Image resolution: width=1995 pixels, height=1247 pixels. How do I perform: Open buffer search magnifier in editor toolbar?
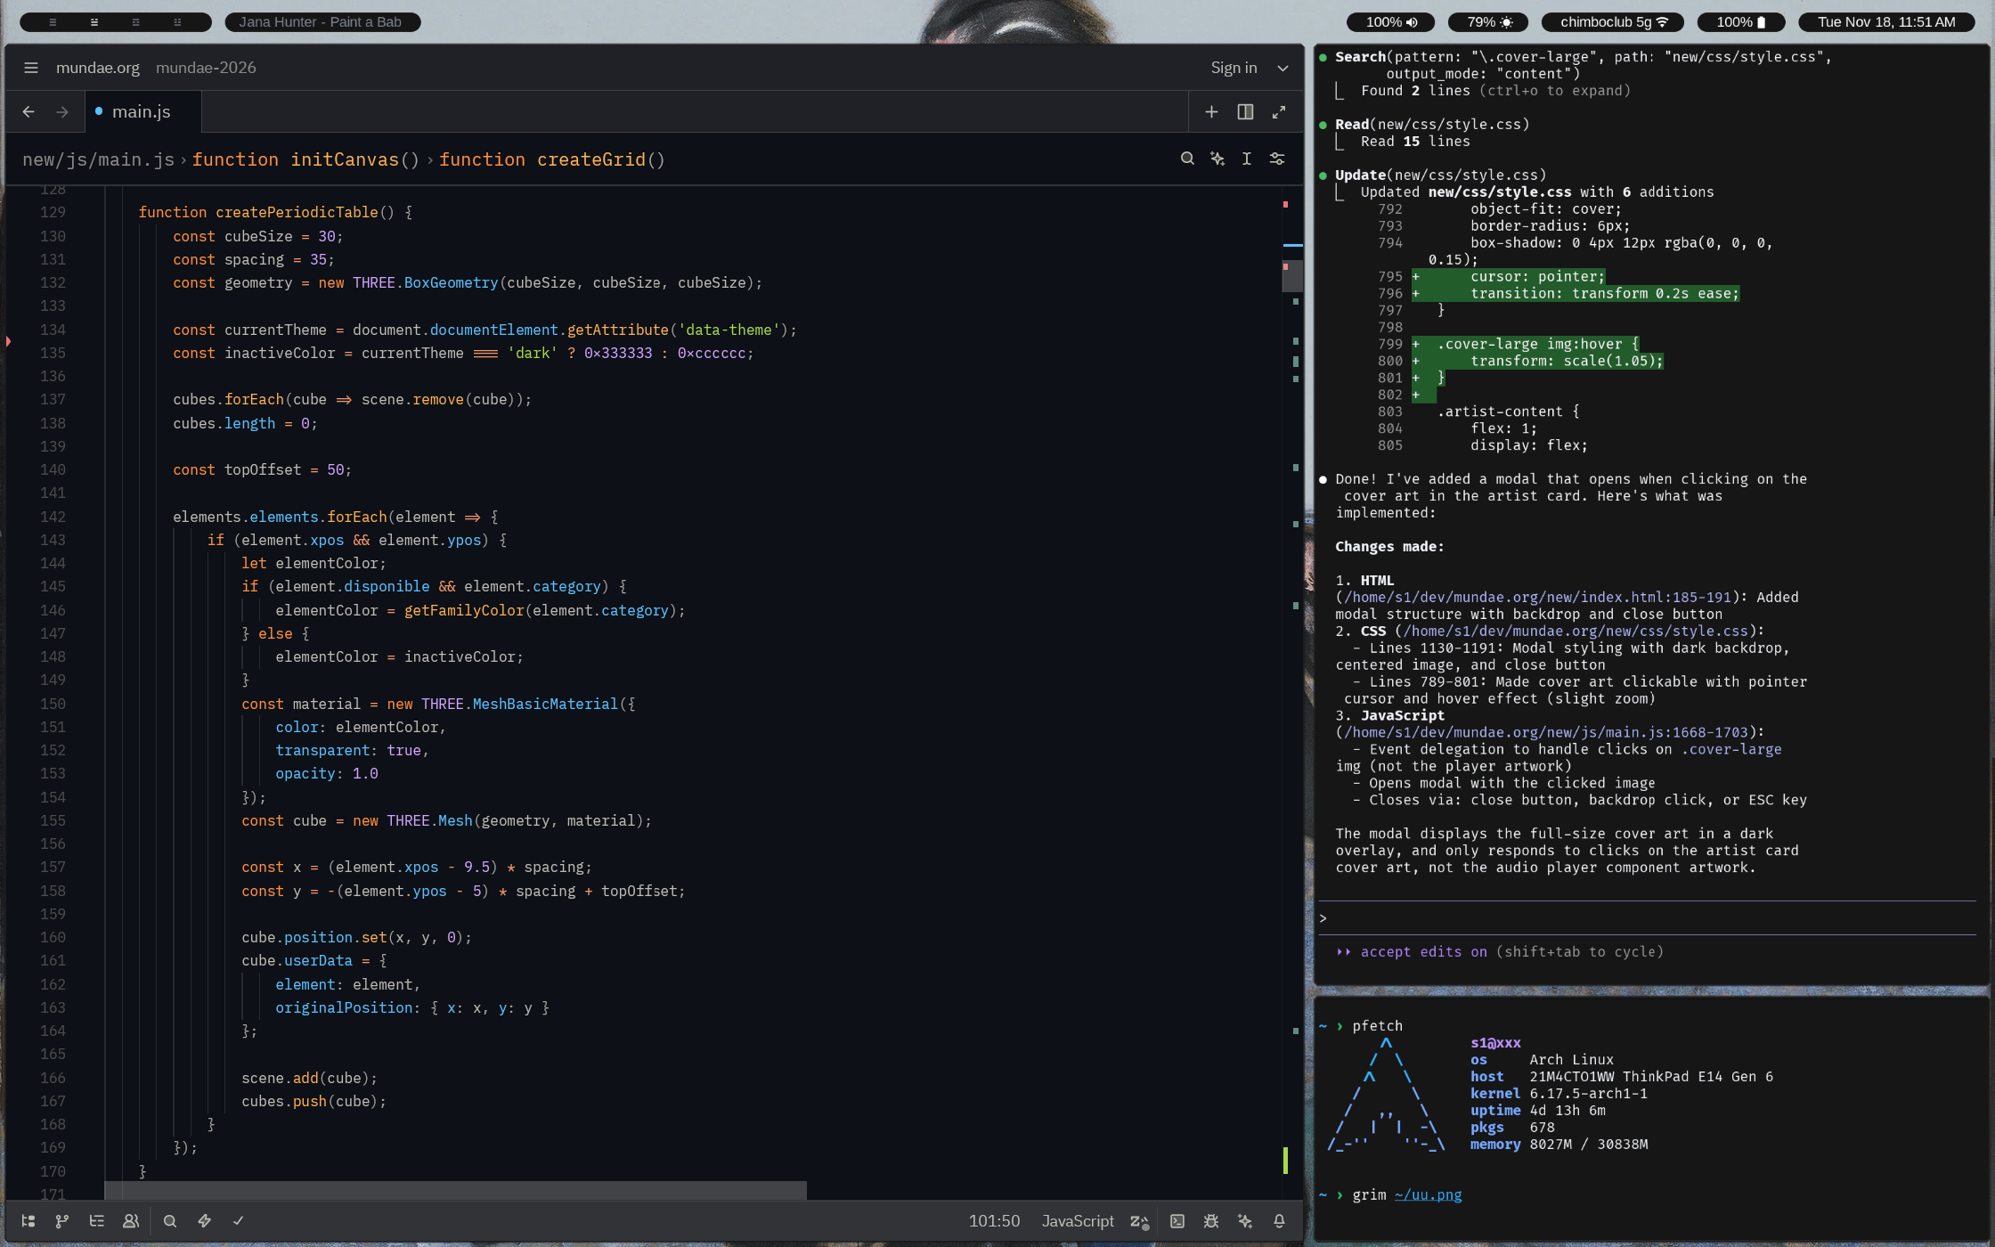pos(1187,159)
